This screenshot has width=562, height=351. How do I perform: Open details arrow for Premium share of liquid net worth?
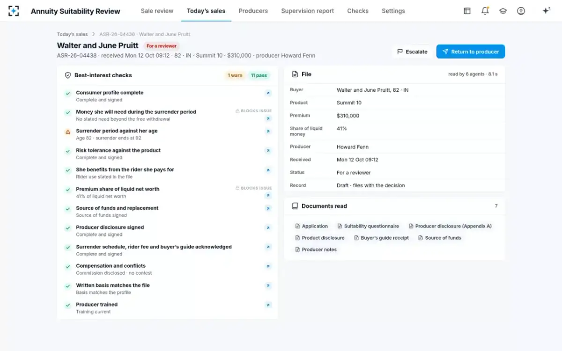coord(268,196)
